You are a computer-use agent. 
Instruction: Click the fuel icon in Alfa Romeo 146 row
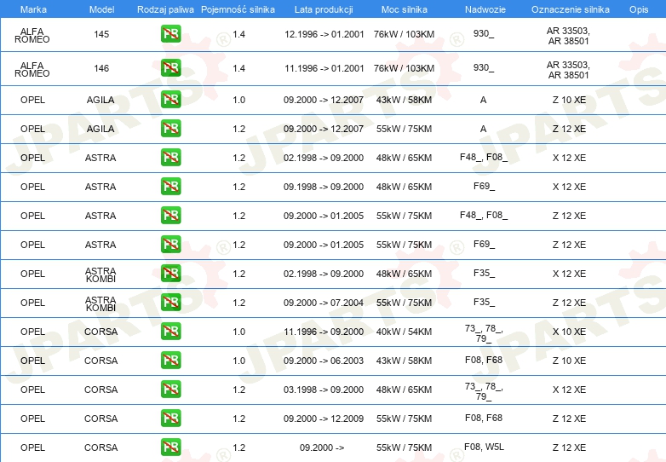pyautogui.click(x=170, y=68)
